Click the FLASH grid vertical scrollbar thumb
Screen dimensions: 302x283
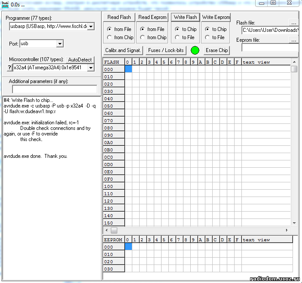click(294, 69)
